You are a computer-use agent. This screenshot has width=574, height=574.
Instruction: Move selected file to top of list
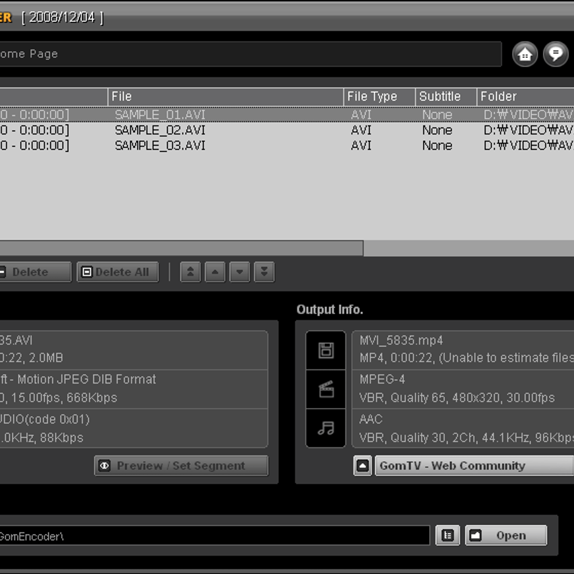pos(190,272)
